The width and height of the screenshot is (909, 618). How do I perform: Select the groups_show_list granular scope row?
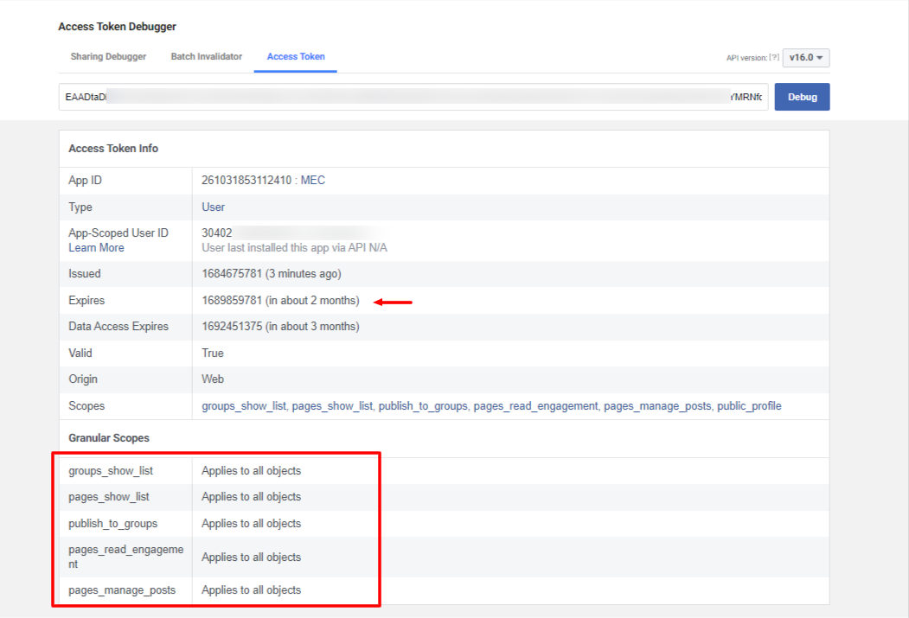(x=444, y=471)
